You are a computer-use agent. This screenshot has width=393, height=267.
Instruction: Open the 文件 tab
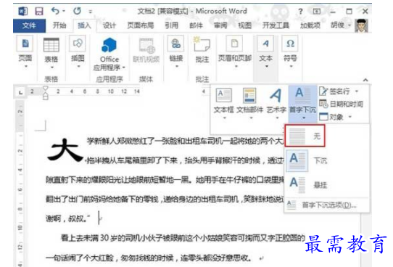tap(29, 25)
